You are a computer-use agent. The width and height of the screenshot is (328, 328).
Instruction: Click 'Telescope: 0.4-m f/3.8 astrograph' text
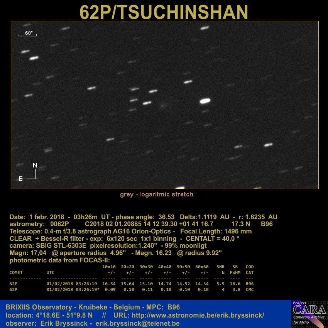pyautogui.click(x=61, y=232)
